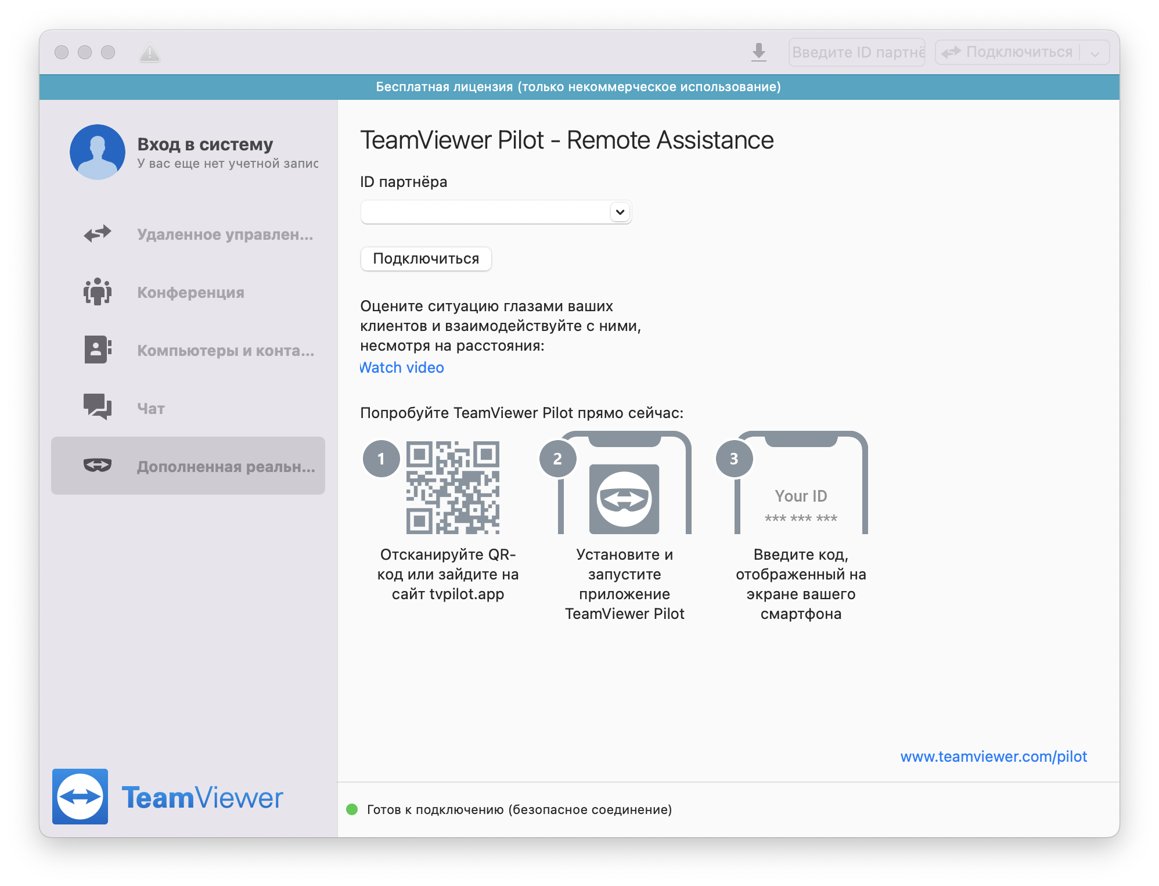Click the Компьютеры и контакты address book icon
Image resolution: width=1159 pixels, height=886 pixels.
(98, 350)
